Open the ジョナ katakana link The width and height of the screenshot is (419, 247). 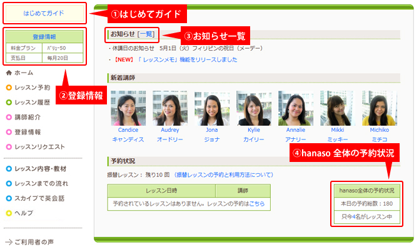(212, 139)
